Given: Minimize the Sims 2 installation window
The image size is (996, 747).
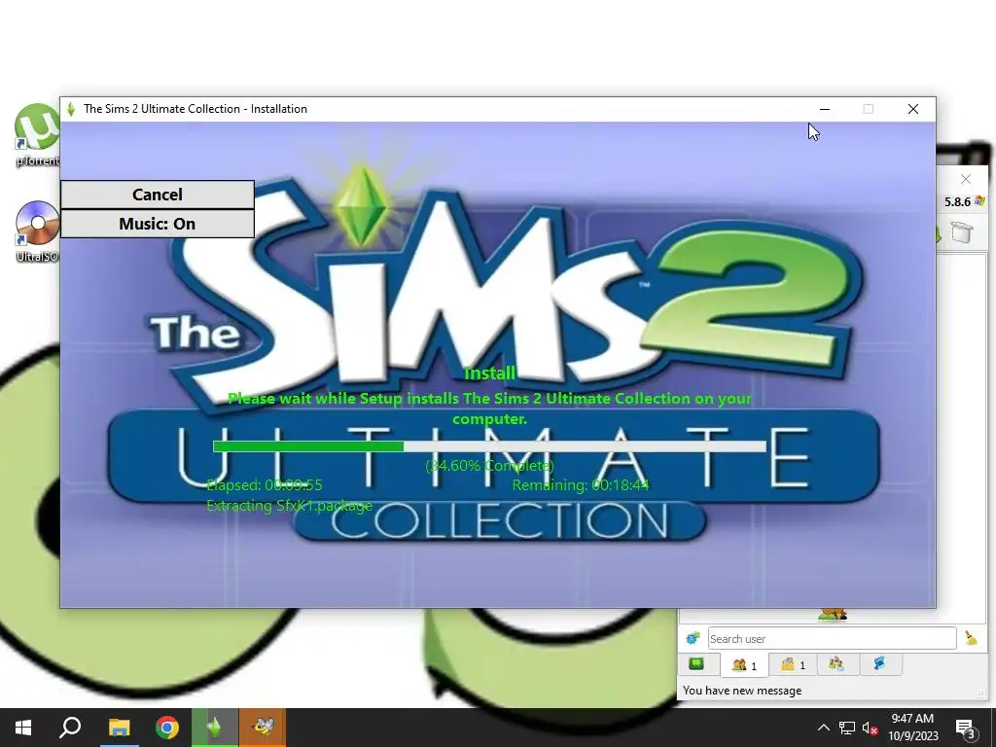Looking at the screenshot, I should click(825, 109).
